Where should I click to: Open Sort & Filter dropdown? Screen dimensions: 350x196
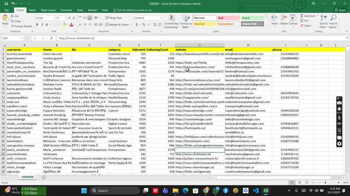[323, 22]
